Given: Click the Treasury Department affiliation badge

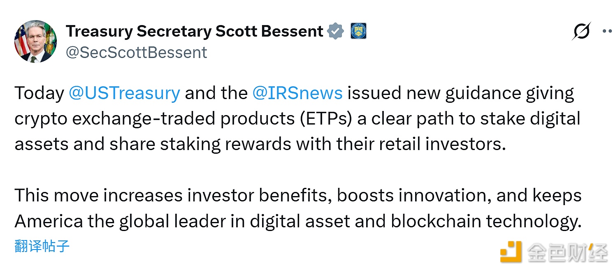Looking at the screenshot, I should [x=358, y=31].
